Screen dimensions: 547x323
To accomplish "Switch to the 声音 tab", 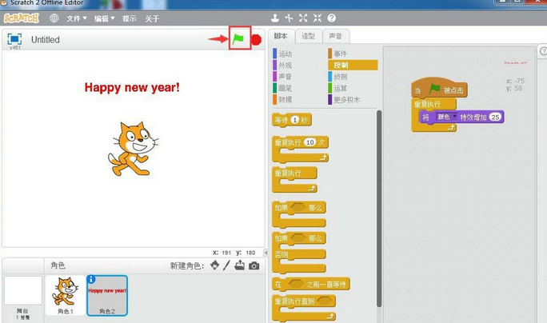I will coord(335,36).
